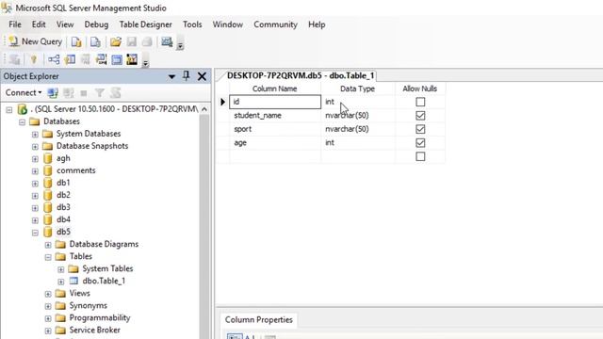Uncheck Allow Nulls for sport column
This screenshot has width=603, height=339.
click(x=420, y=129)
